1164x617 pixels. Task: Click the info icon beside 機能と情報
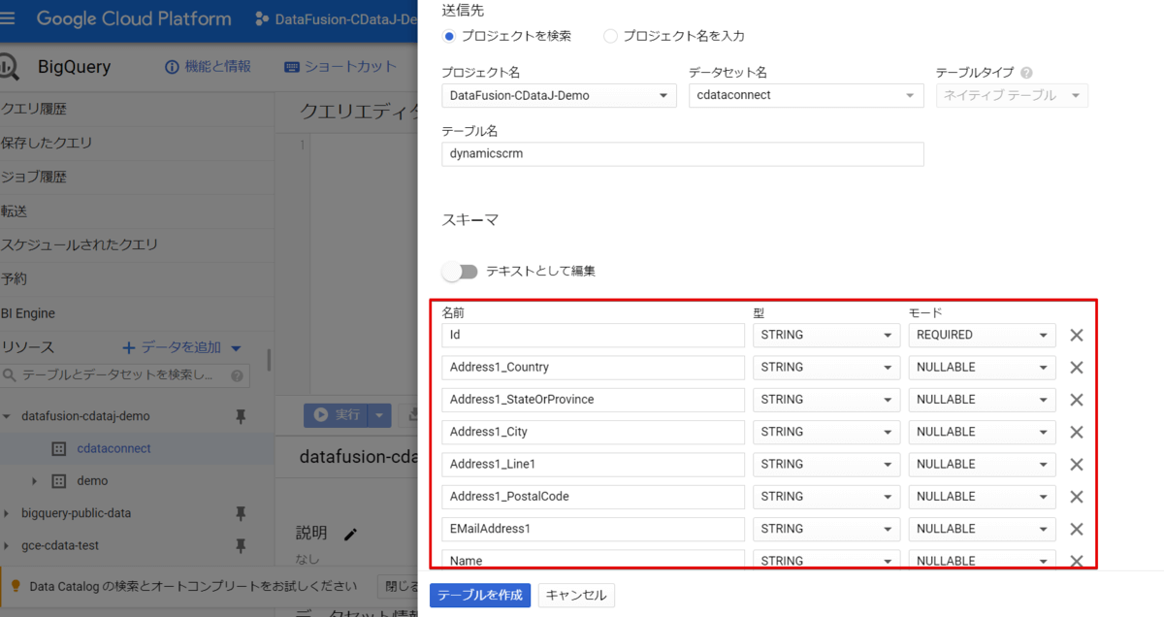click(173, 67)
